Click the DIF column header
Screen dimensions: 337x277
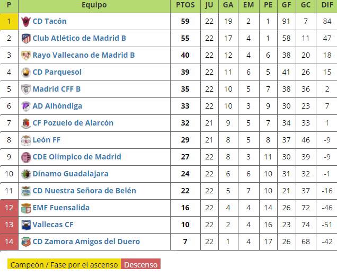[x=327, y=5]
